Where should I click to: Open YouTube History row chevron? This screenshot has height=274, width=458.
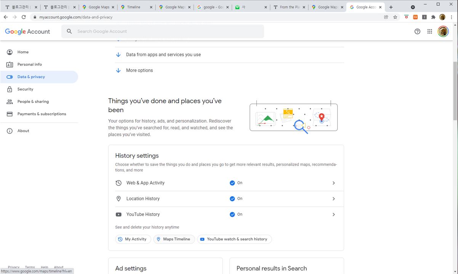333,214
